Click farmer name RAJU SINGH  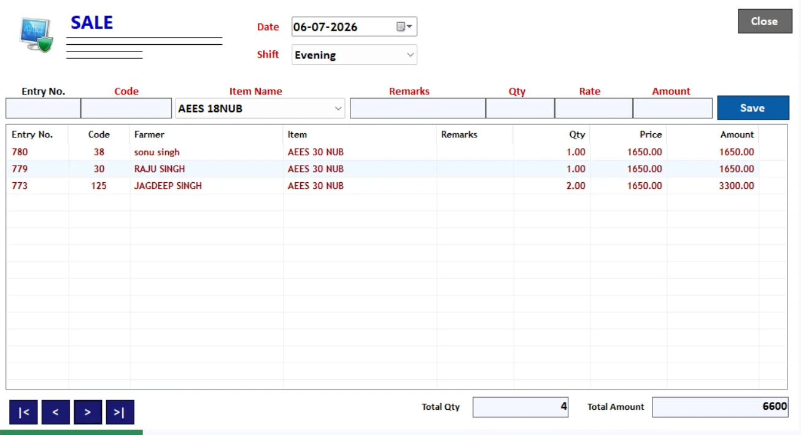[160, 169]
